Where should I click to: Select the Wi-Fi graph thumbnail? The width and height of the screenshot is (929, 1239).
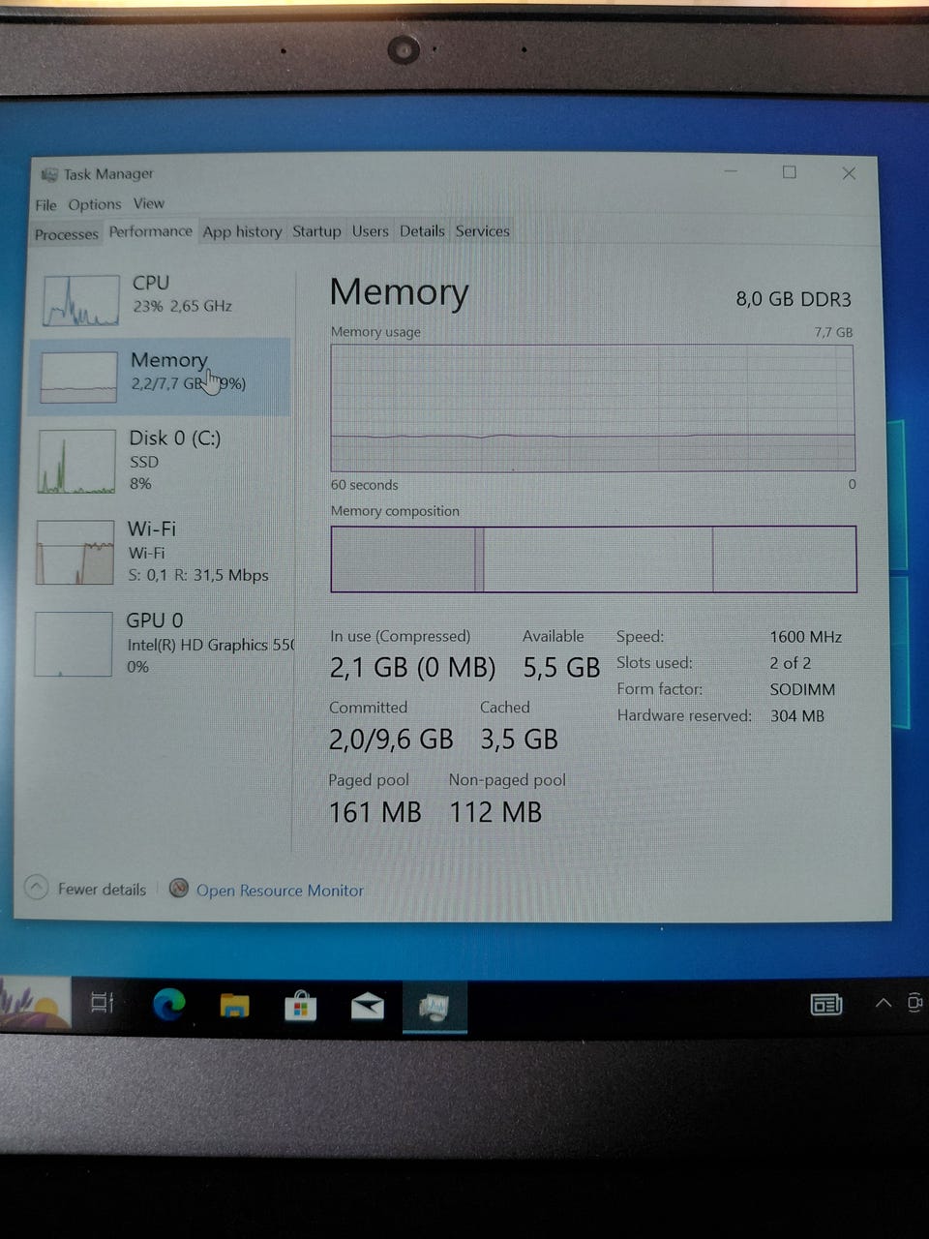tap(75, 553)
